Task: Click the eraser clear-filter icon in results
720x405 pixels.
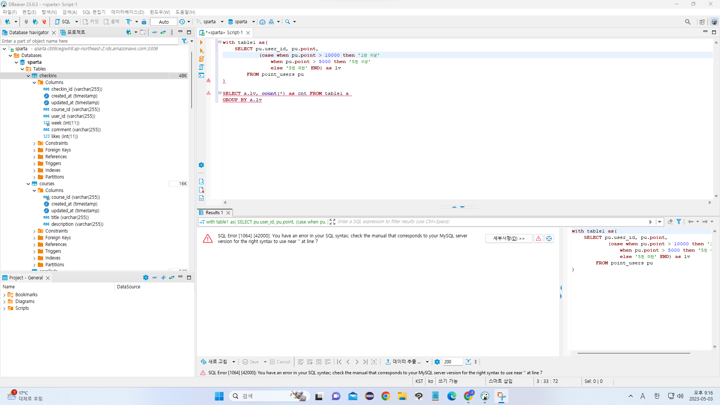Action: (670, 222)
